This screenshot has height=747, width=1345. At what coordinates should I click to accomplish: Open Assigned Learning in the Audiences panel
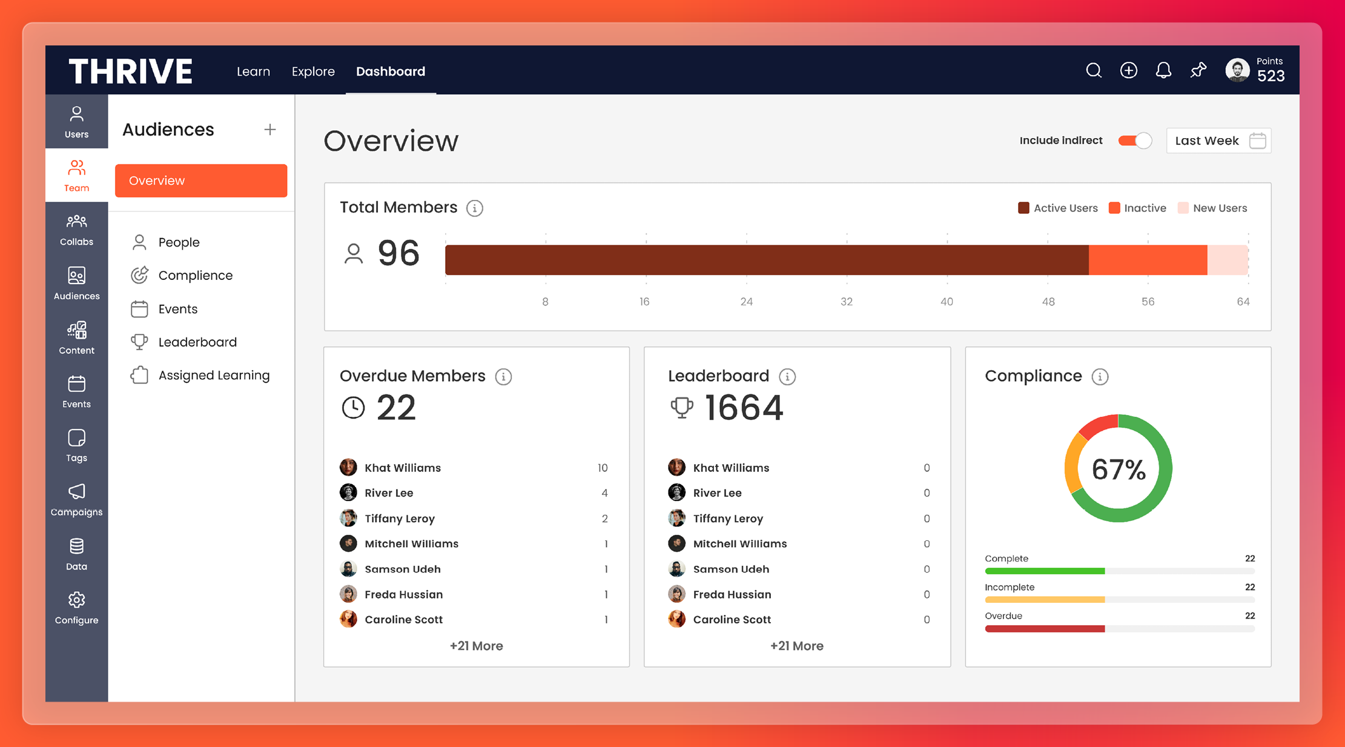pos(214,375)
